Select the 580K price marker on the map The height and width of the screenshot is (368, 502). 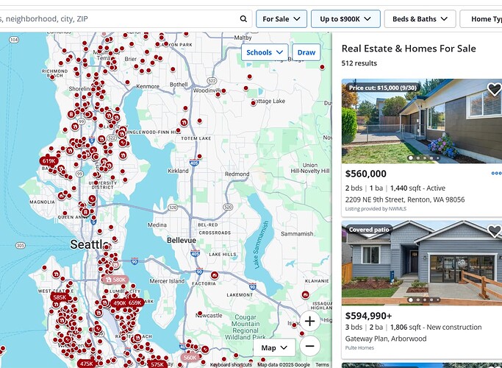point(115,280)
